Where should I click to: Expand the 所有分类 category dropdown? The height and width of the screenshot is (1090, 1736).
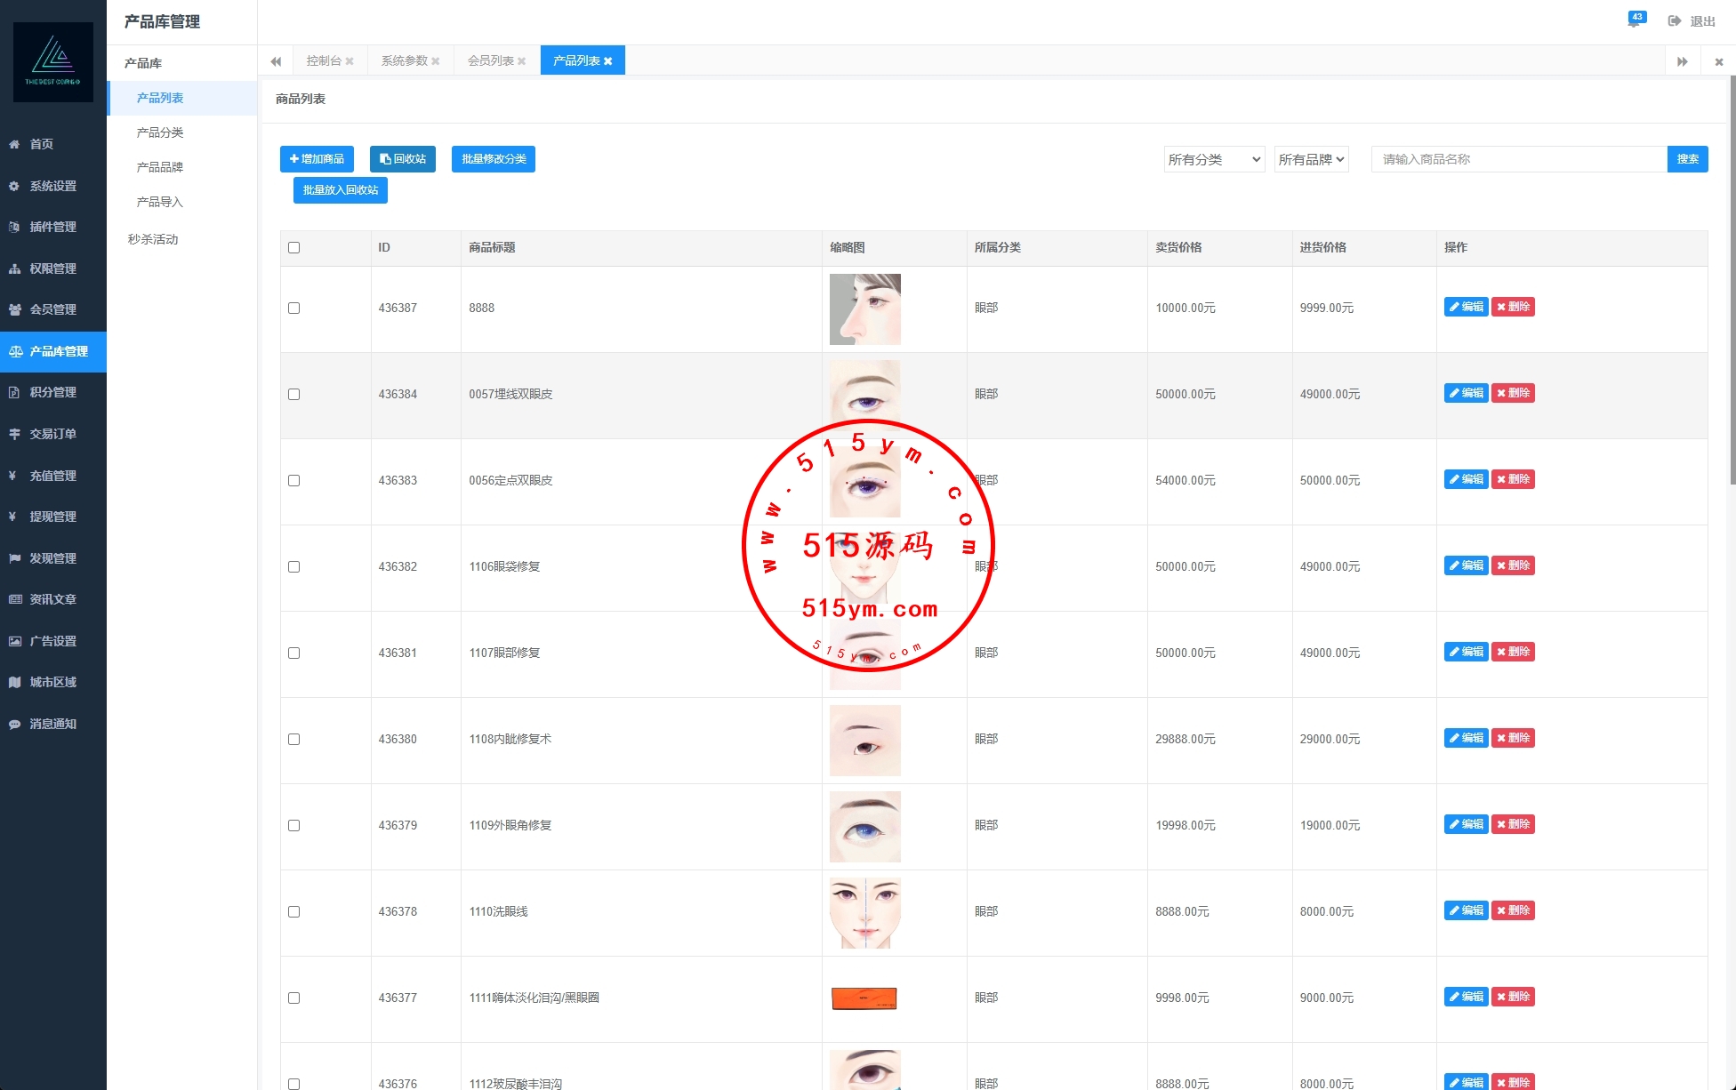[1214, 160]
